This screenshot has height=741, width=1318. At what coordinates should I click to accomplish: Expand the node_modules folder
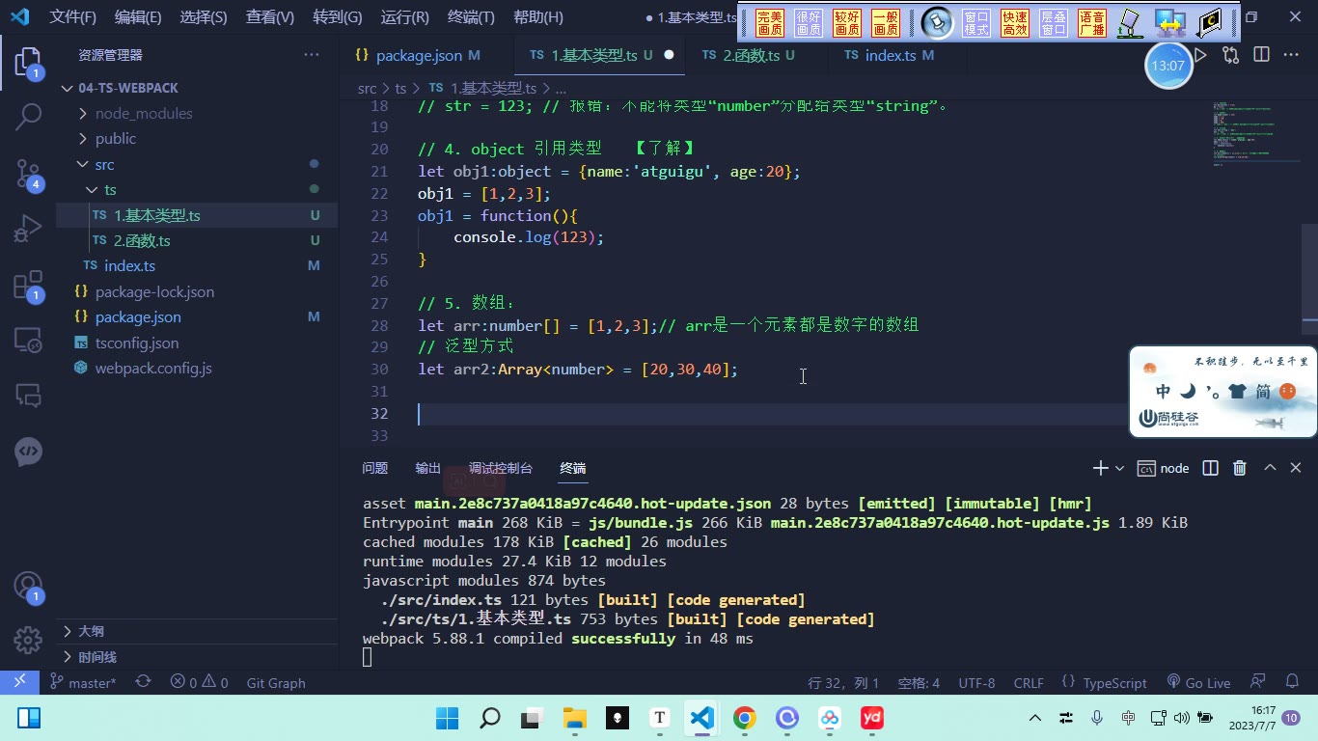pyautogui.click(x=144, y=113)
